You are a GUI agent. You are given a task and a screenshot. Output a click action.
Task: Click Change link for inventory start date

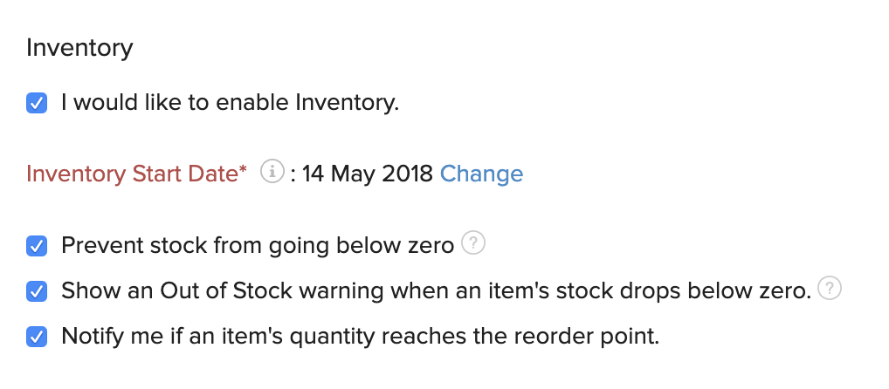[x=481, y=174]
